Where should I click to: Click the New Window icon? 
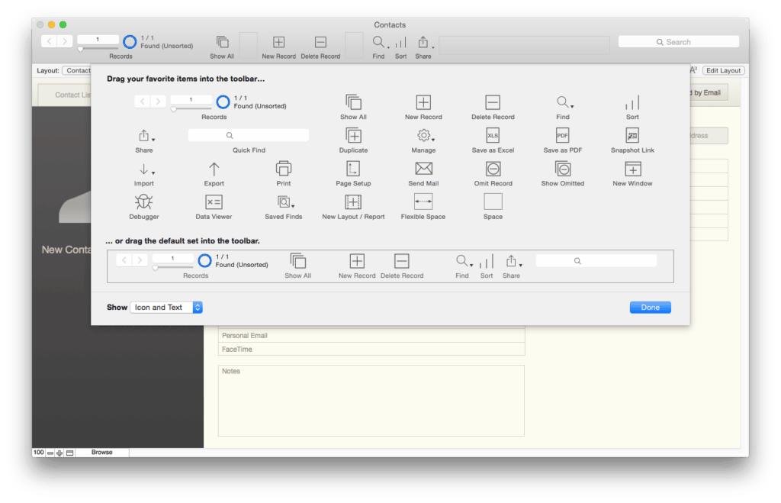point(632,169)
